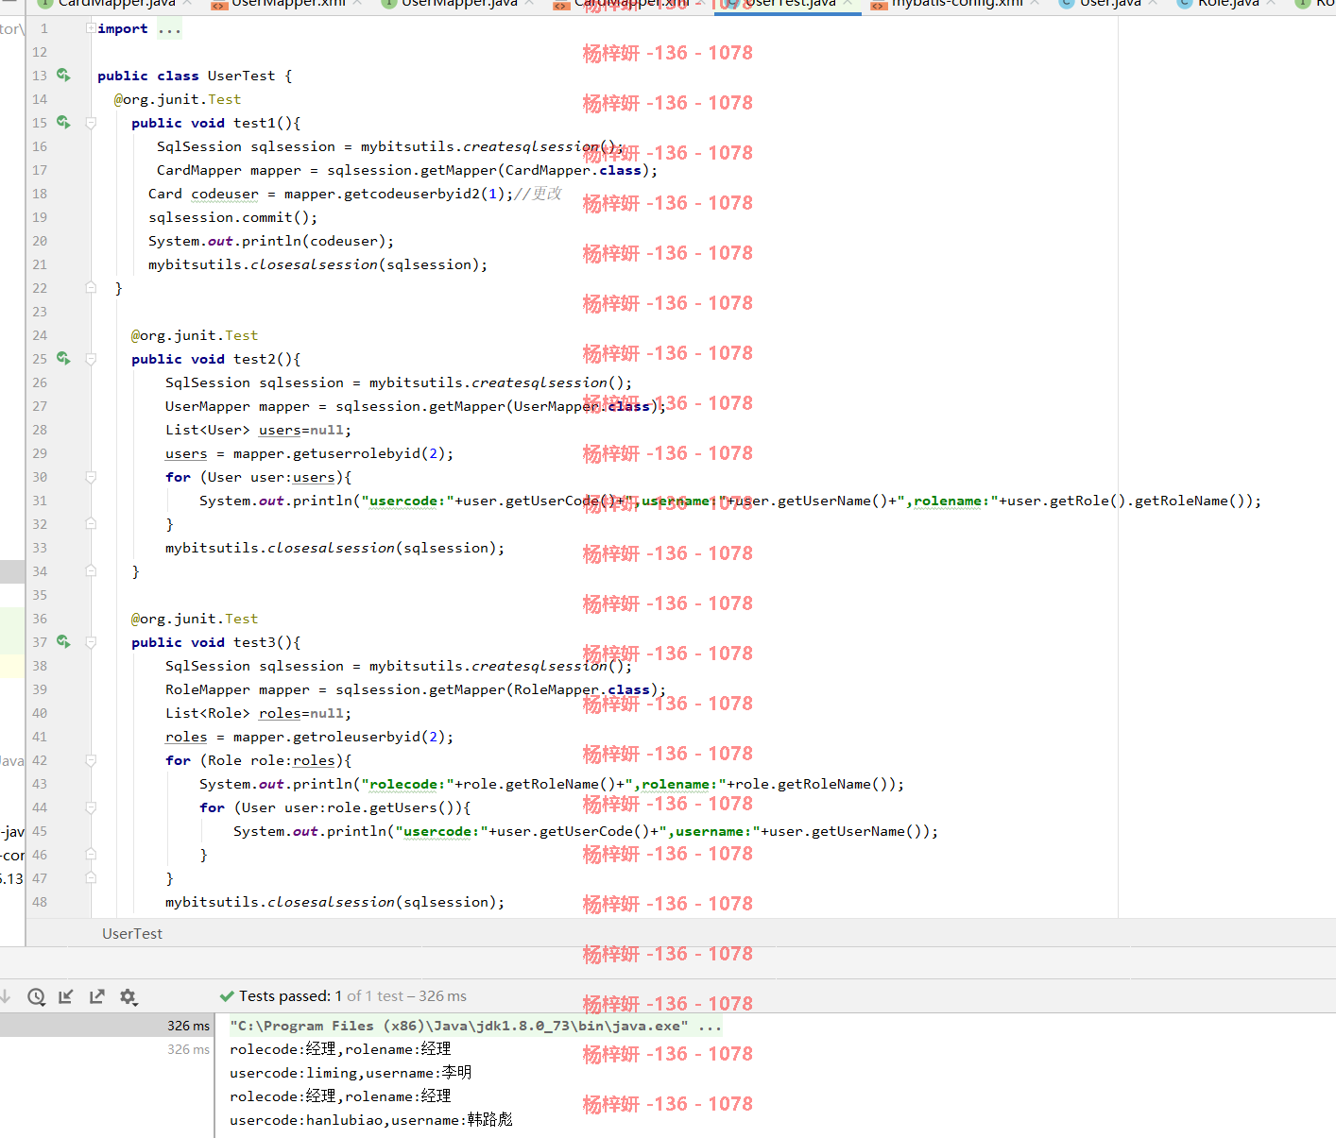Click 'public class UserTest' declaration
The image size is (1336, 1138).
click(x=186, y=76)
